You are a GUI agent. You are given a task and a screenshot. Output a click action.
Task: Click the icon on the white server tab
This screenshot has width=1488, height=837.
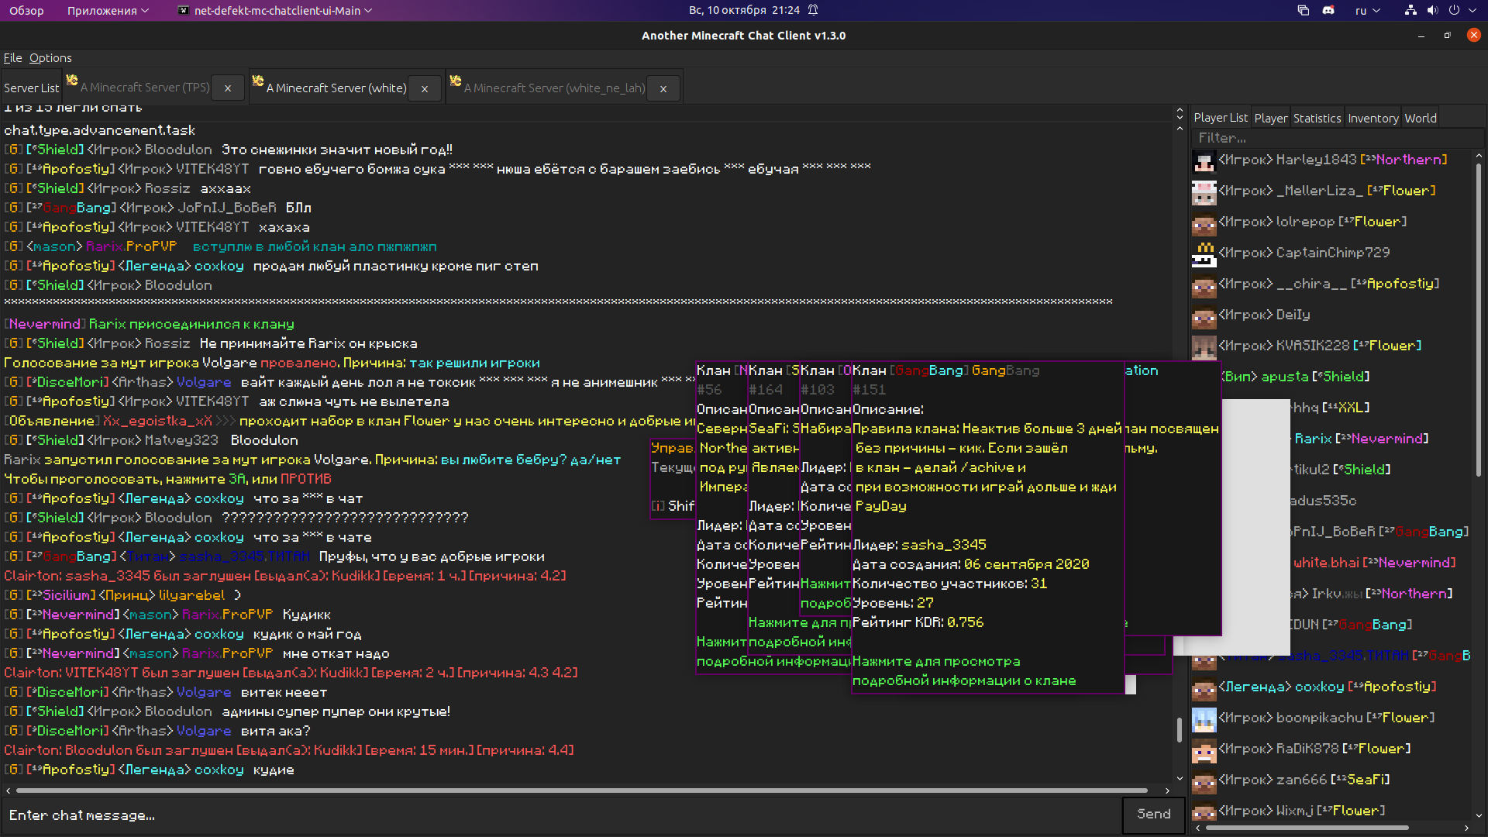(x=258, y=81)
